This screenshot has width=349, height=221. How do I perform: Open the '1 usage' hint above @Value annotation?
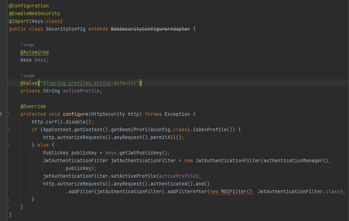click(28, 76)
